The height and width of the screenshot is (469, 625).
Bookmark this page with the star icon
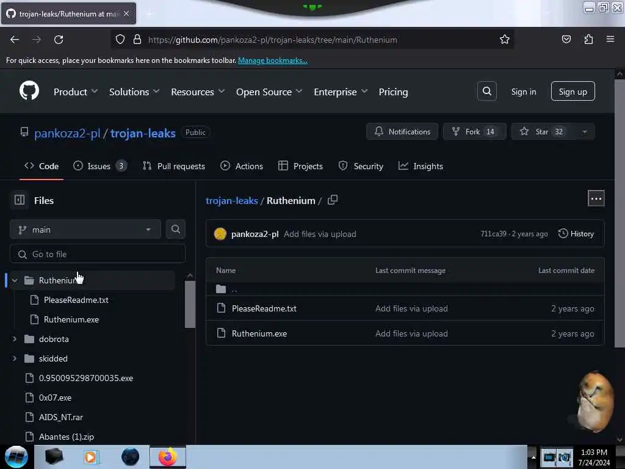pos(505,39)
